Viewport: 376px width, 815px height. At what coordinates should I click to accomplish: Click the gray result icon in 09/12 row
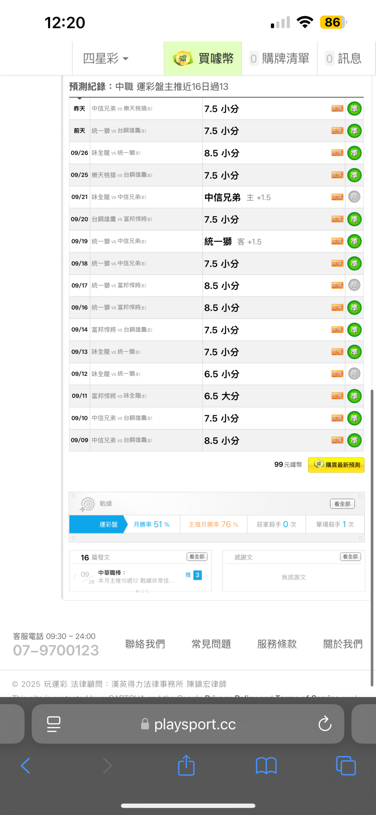click(x=354, y=373)
